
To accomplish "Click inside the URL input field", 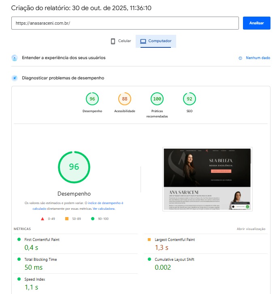I will (125, 23).
